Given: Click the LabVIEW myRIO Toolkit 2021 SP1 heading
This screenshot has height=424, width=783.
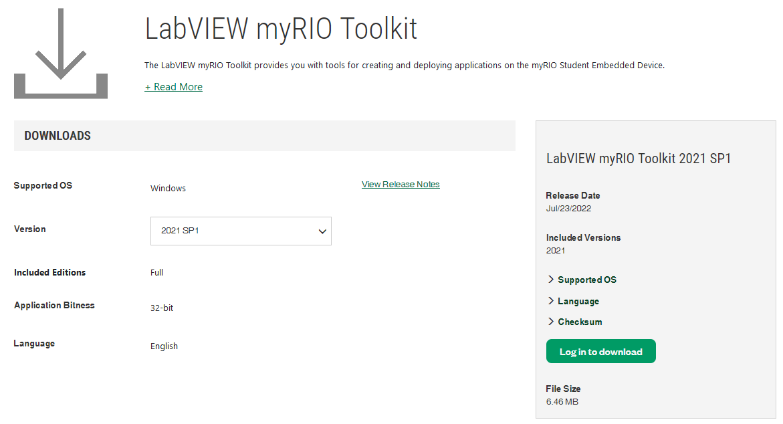Looking at the screenshot, I should point(639,158).
